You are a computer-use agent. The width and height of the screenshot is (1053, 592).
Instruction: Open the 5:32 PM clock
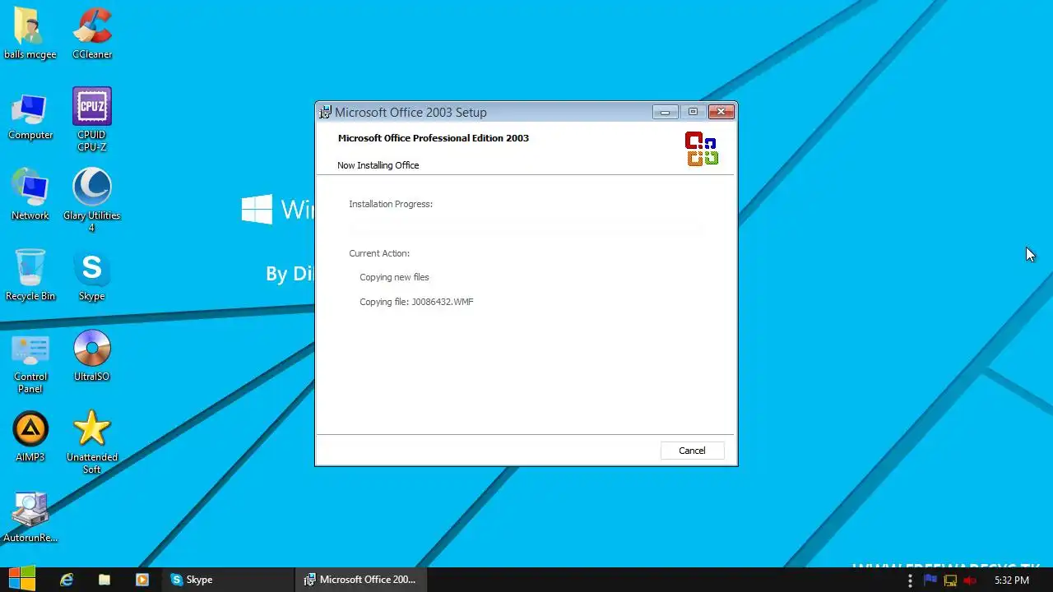click(1011, 580)
